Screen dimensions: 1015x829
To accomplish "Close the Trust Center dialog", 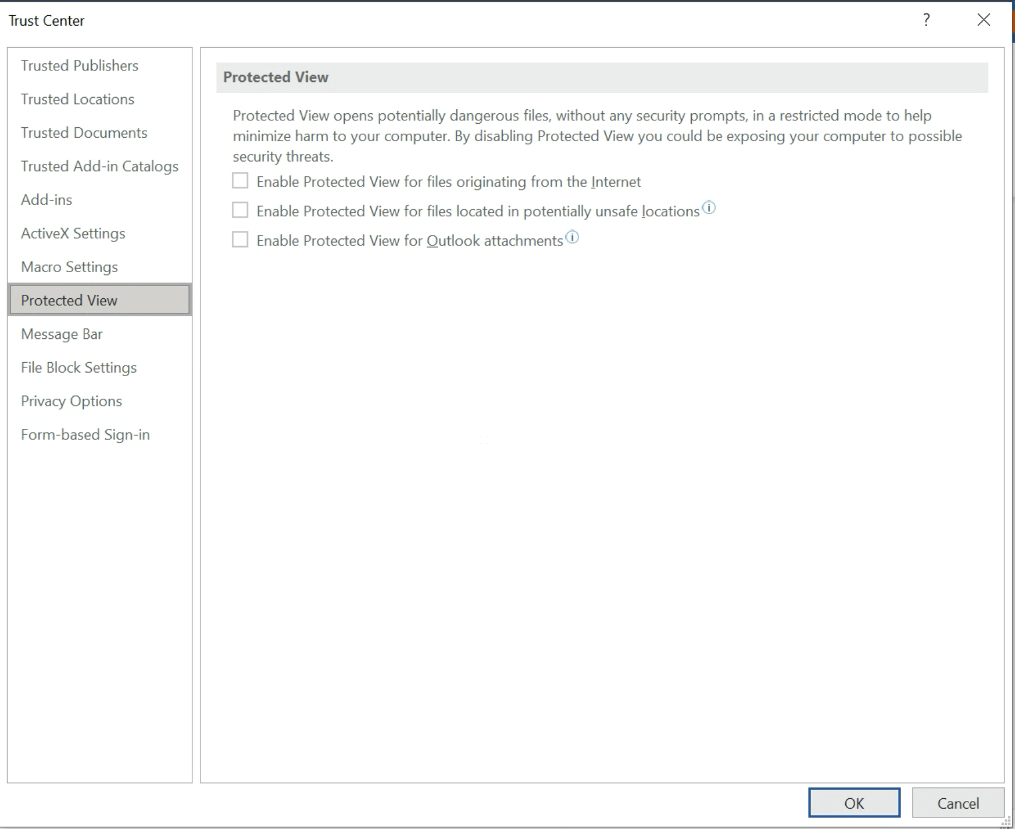I will (984, 20).
